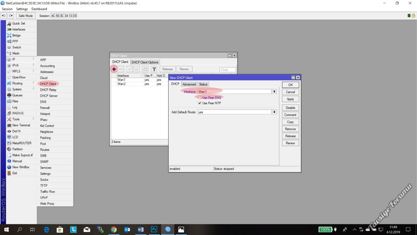This screenshot has width=417, height=235.
Task: Click the Remove button in the dialog
Action: (290, 129)
